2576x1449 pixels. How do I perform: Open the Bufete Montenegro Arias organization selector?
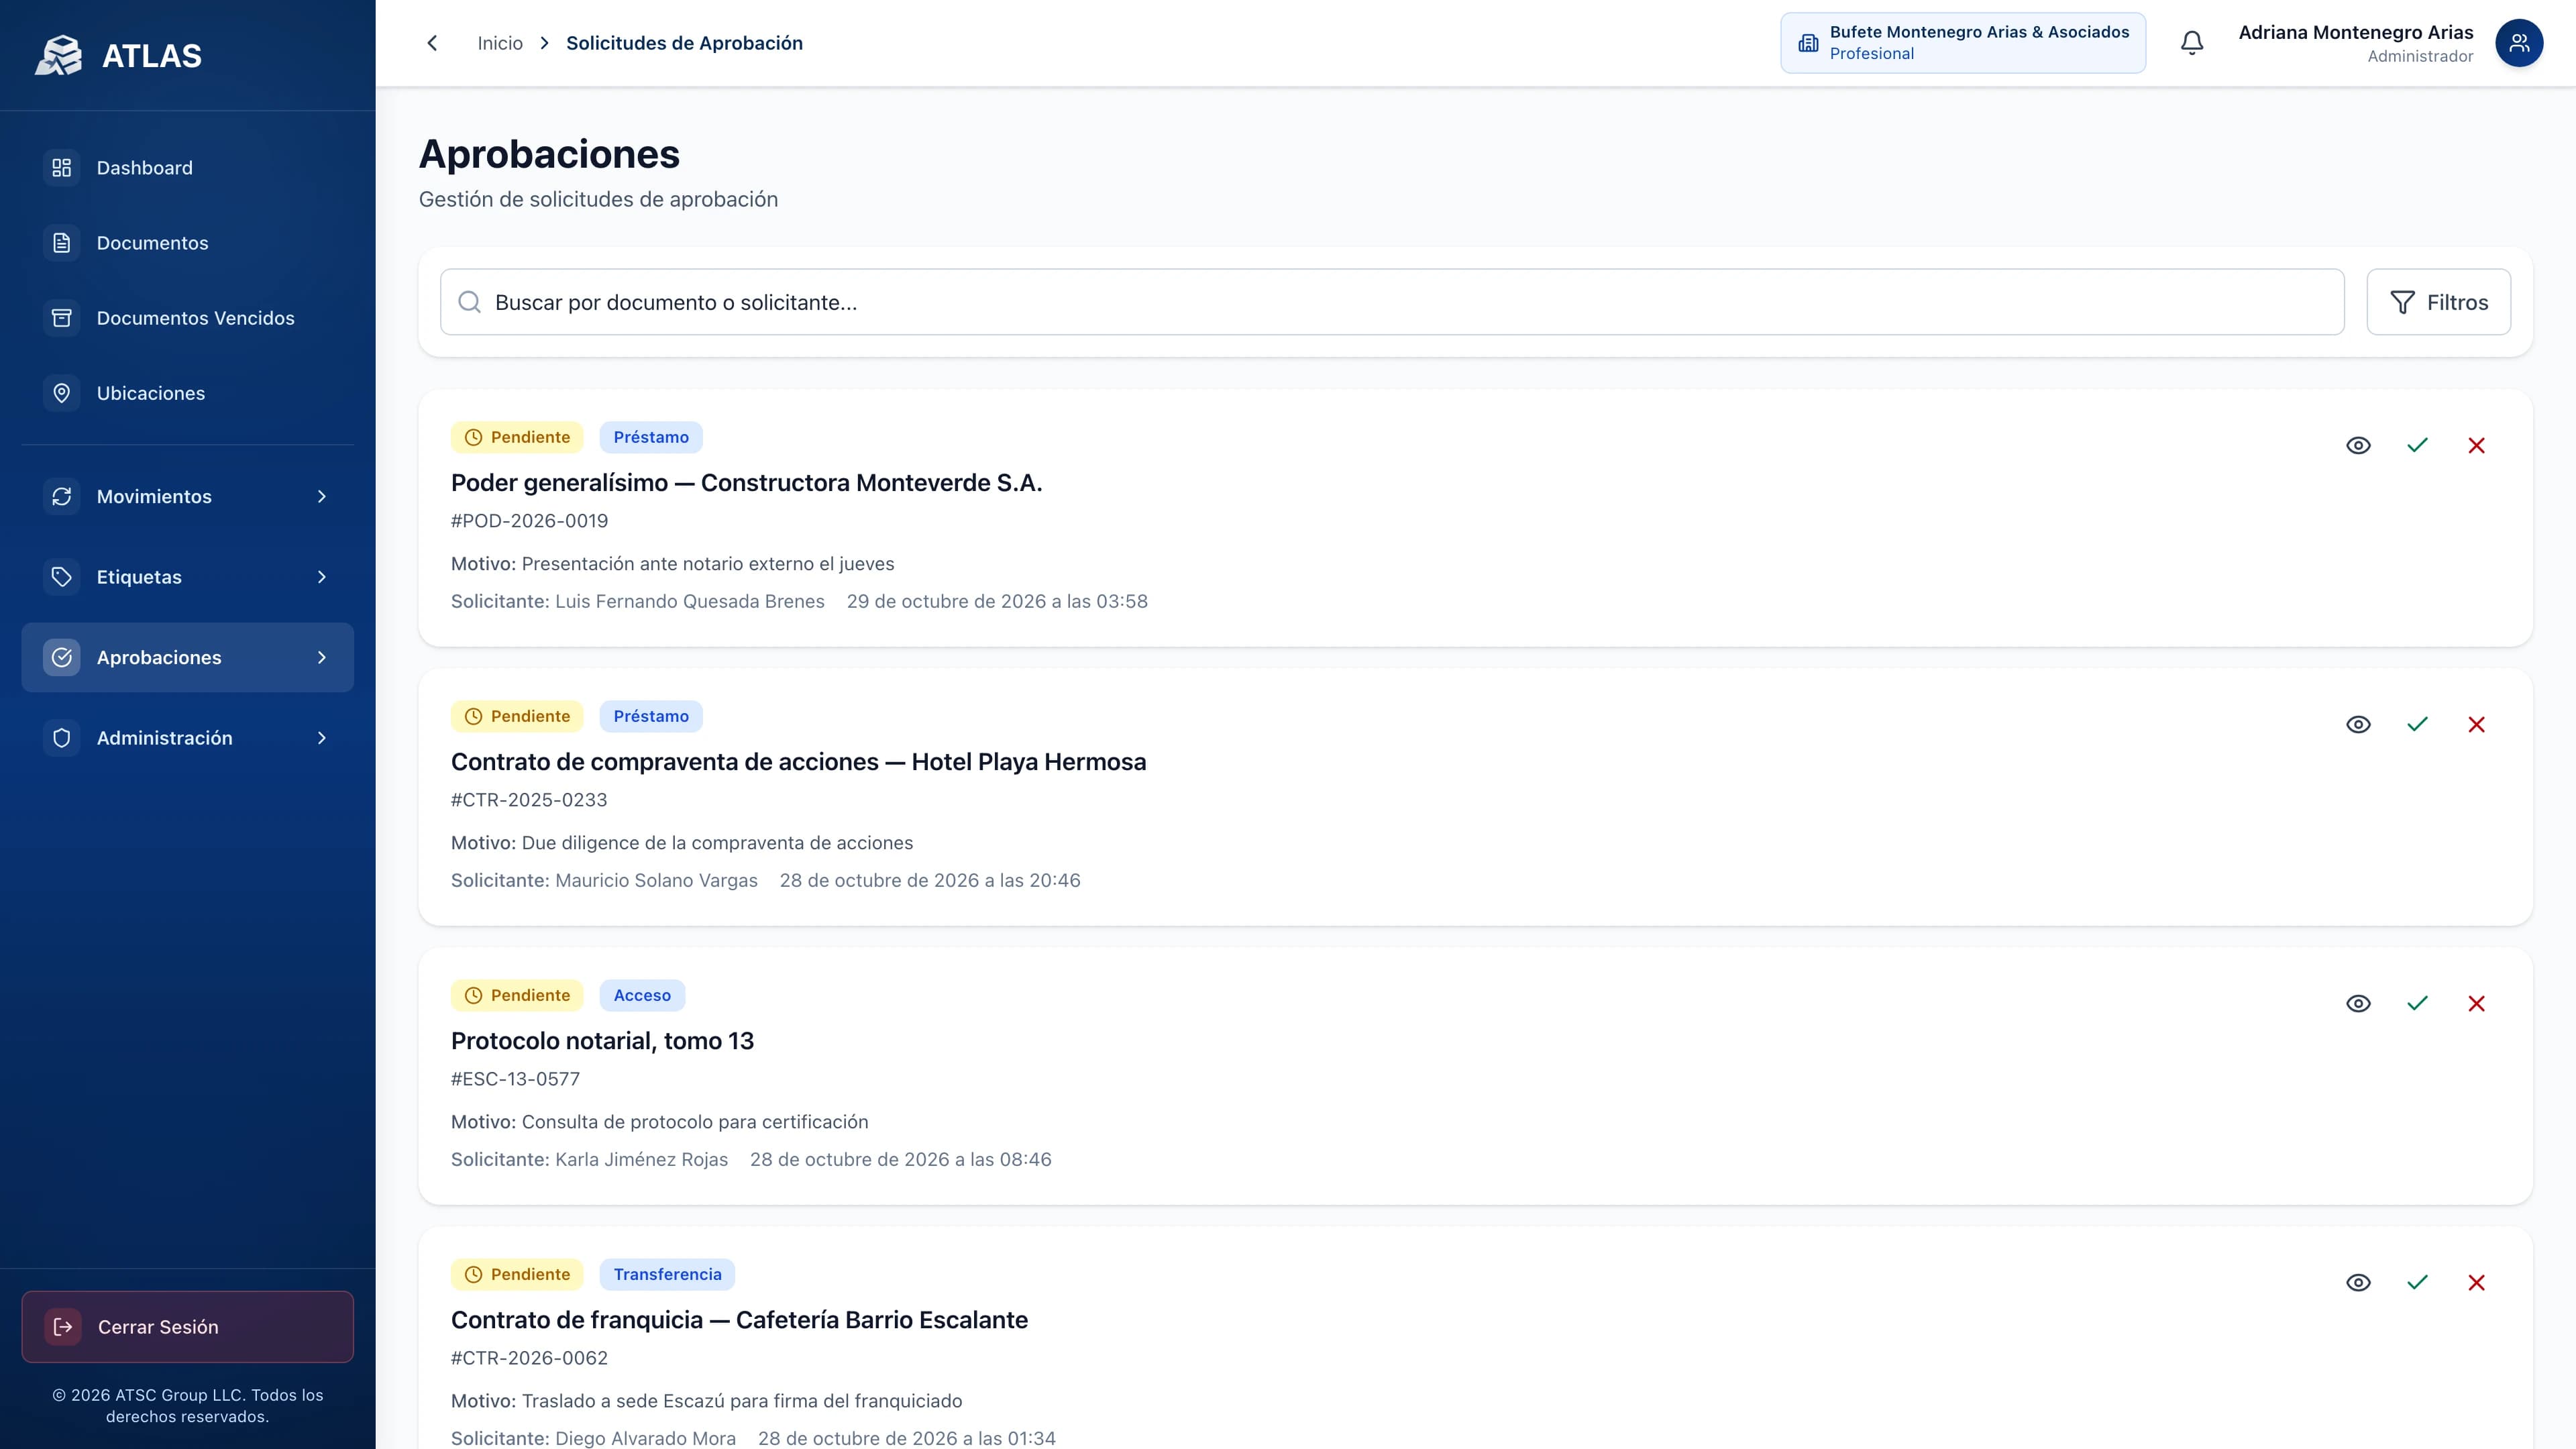tap(1963, 43)
